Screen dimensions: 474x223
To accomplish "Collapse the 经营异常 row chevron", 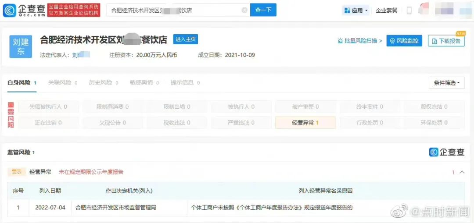I will [462, 172].
